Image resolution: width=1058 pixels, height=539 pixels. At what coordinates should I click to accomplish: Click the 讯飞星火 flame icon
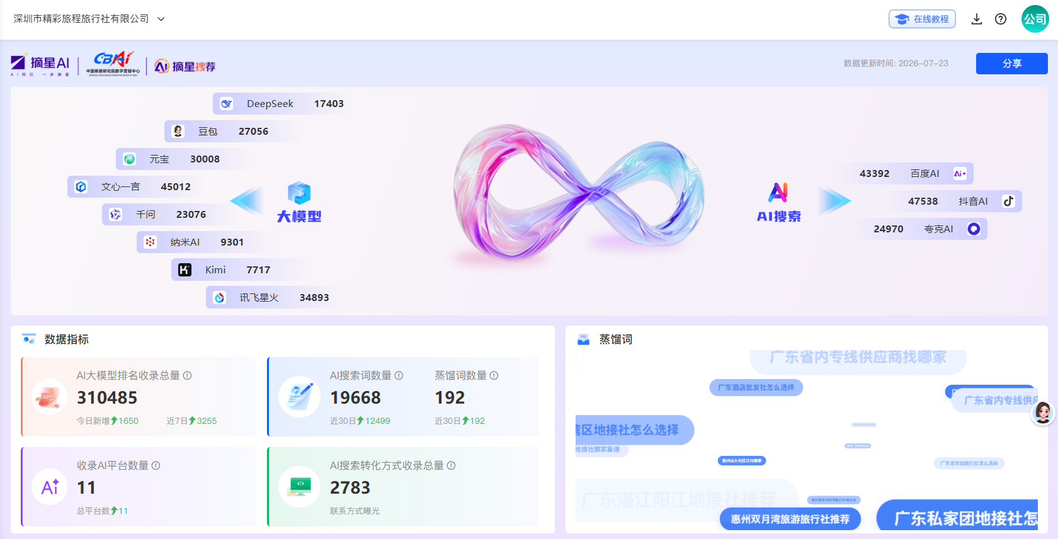pyautogui.click(x=219, y=297)
